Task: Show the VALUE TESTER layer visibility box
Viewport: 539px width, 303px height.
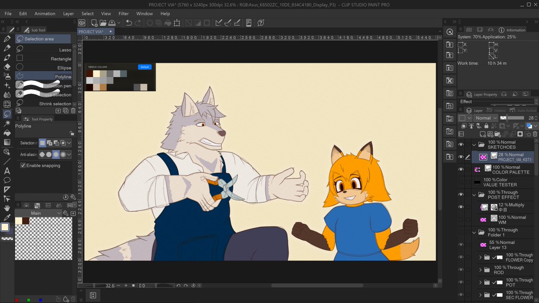Action: 461,182
